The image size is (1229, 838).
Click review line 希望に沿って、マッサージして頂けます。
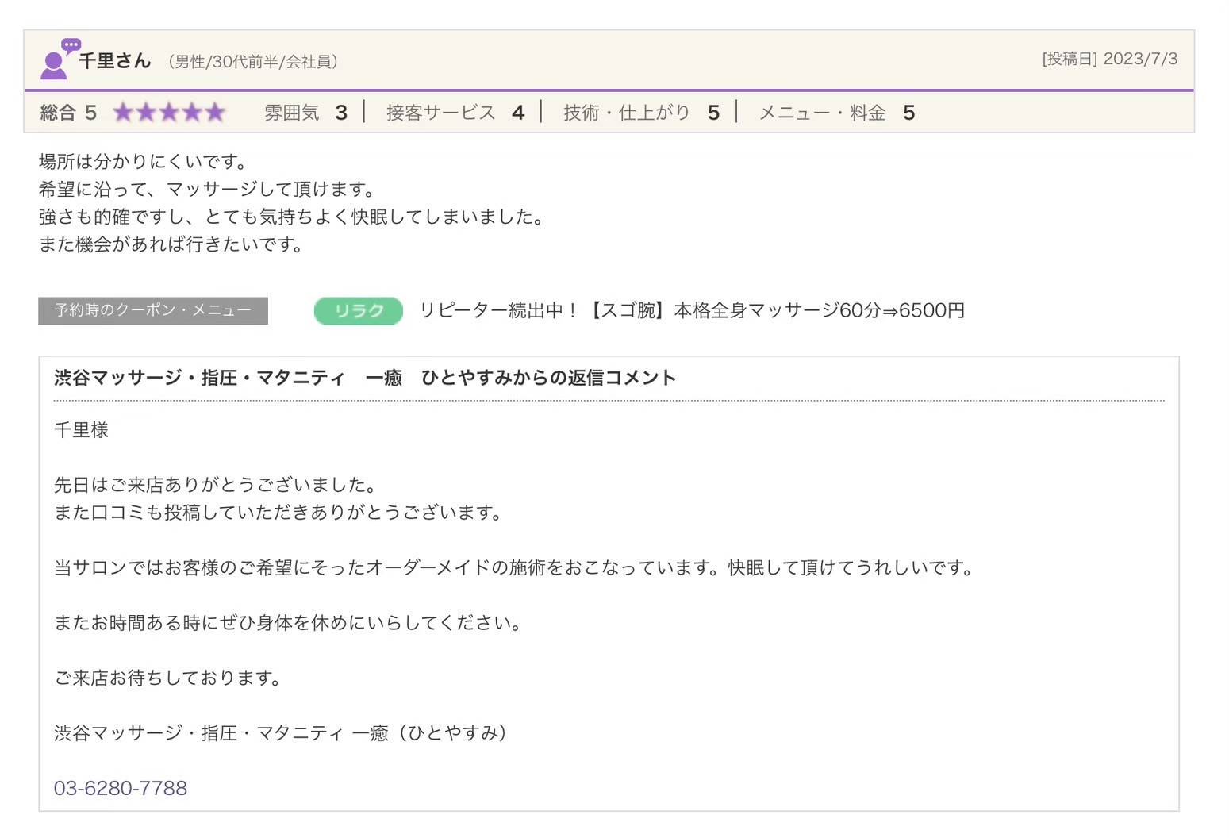point(209,190)
